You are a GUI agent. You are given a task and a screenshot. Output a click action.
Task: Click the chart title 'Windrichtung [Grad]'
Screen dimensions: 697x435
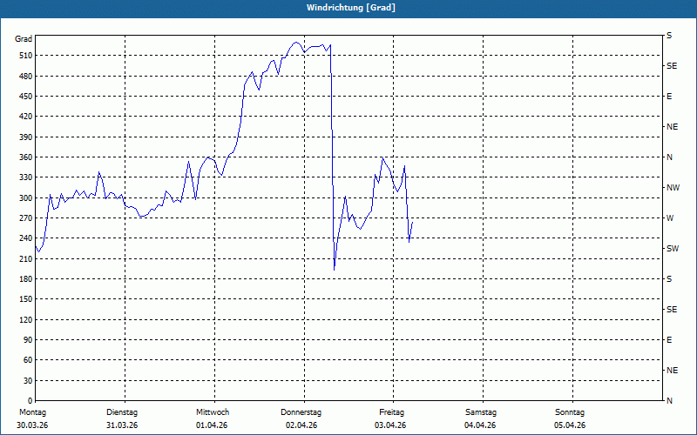pos(351,8)
